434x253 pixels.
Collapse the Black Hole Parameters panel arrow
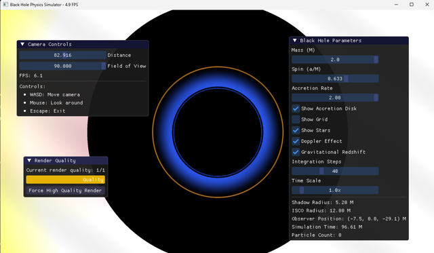[x=295, y=41]
